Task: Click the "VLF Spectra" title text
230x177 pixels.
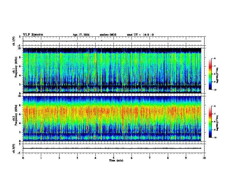Action: (x=33, y=35)
